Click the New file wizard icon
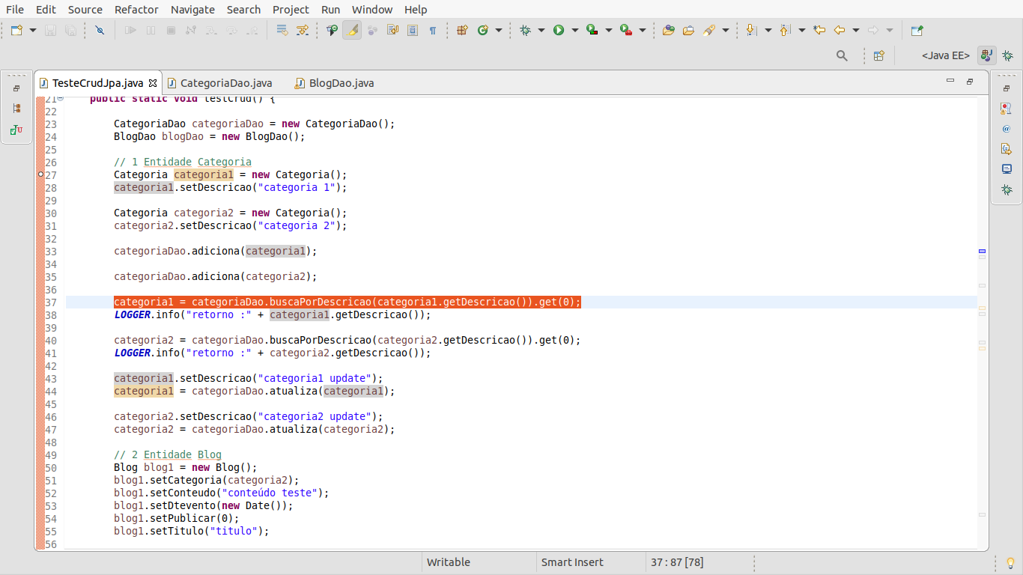 click(16, 31)
